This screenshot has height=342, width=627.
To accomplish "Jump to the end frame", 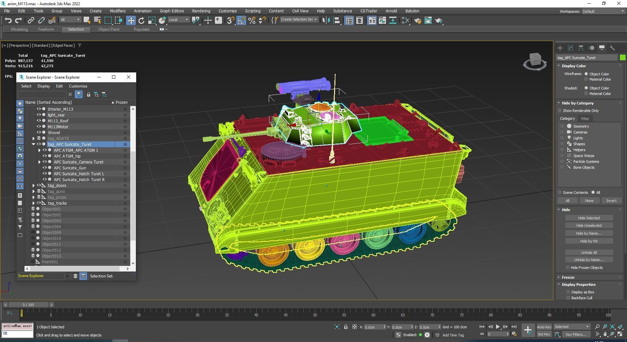I will [x=514, y=327].
